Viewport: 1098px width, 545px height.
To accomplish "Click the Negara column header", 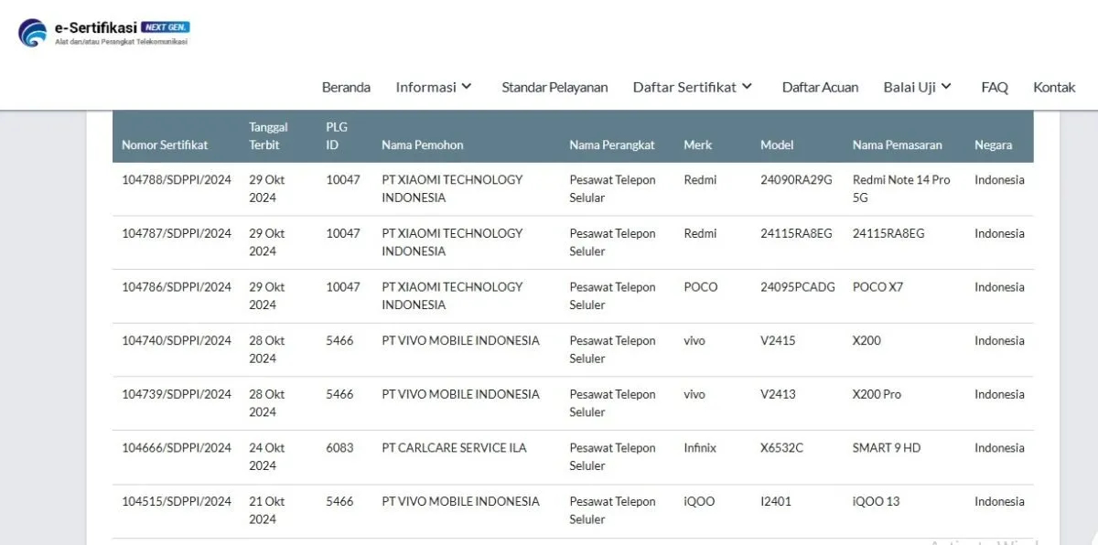I will point(994,144).
